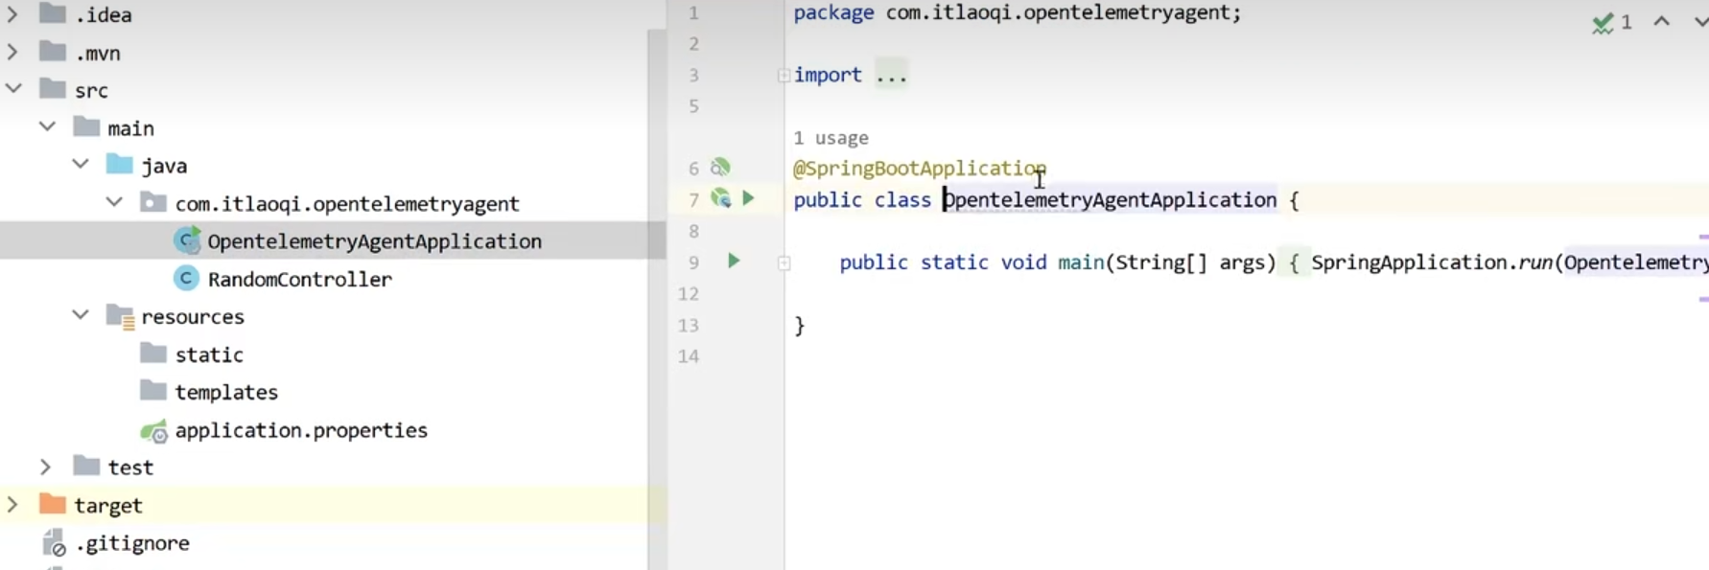Click the resources folder icon
This screenshot has width=1709, height=570.
120,316
